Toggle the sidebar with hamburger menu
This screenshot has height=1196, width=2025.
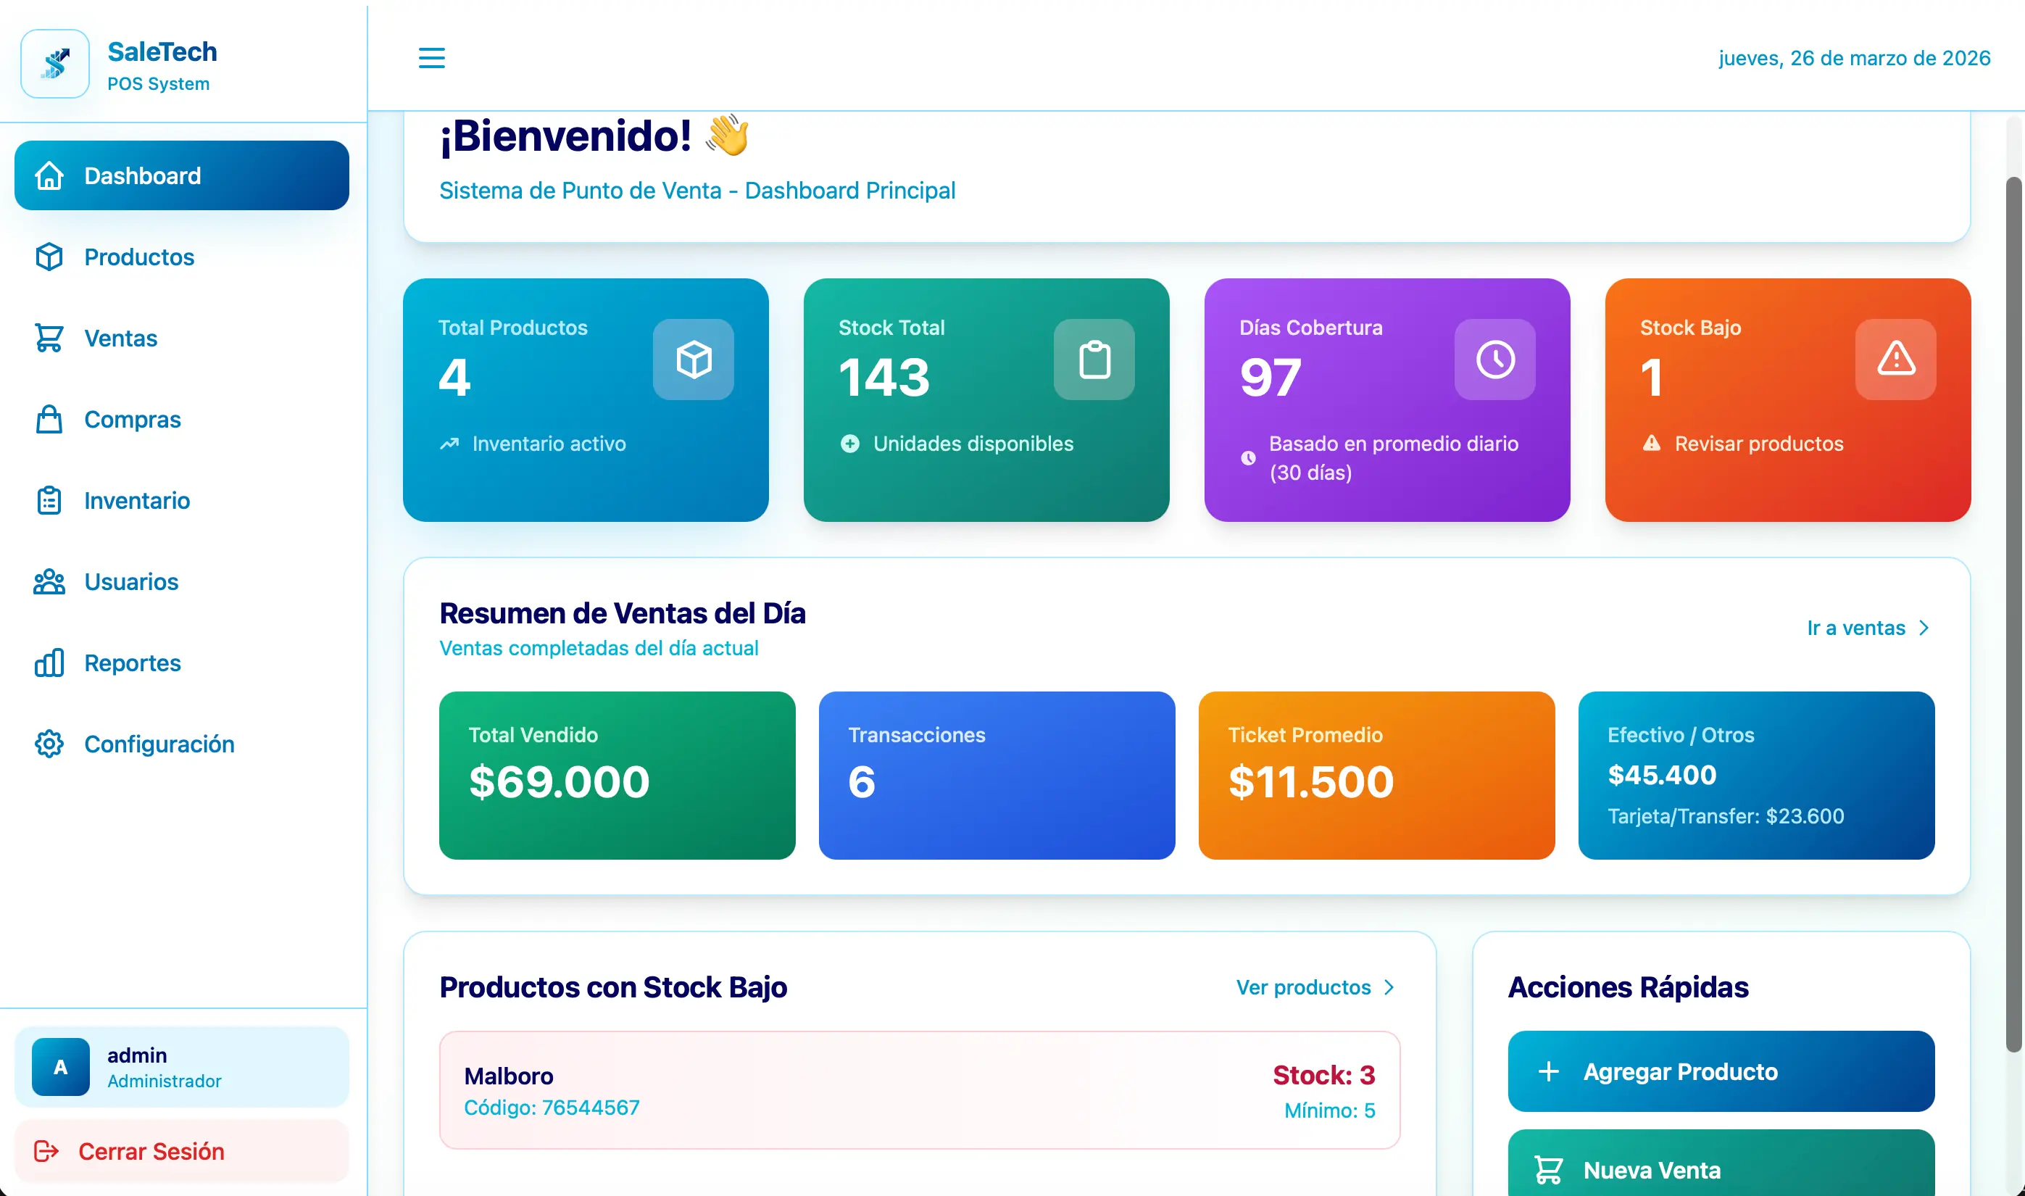point(432,58)
